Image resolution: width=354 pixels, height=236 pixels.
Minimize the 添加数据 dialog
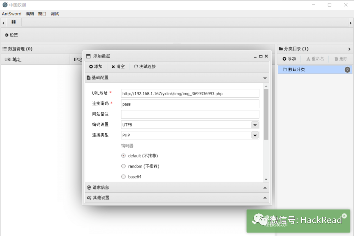[255, 57]
